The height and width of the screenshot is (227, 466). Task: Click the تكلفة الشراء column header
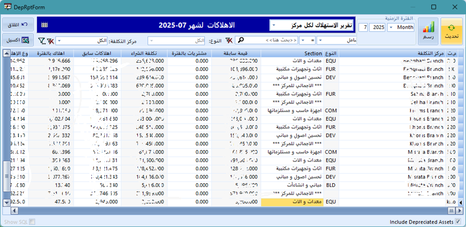144,53
